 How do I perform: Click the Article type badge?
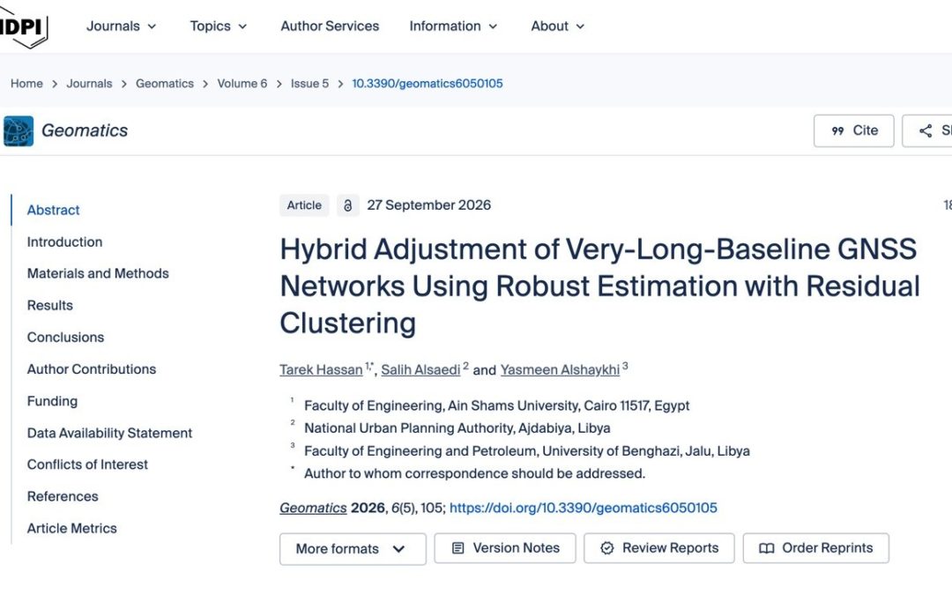(304, 205)
